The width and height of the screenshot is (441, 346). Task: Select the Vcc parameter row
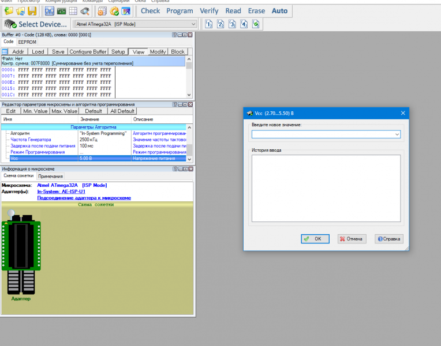pyautogui.click(x=94, y=158)
